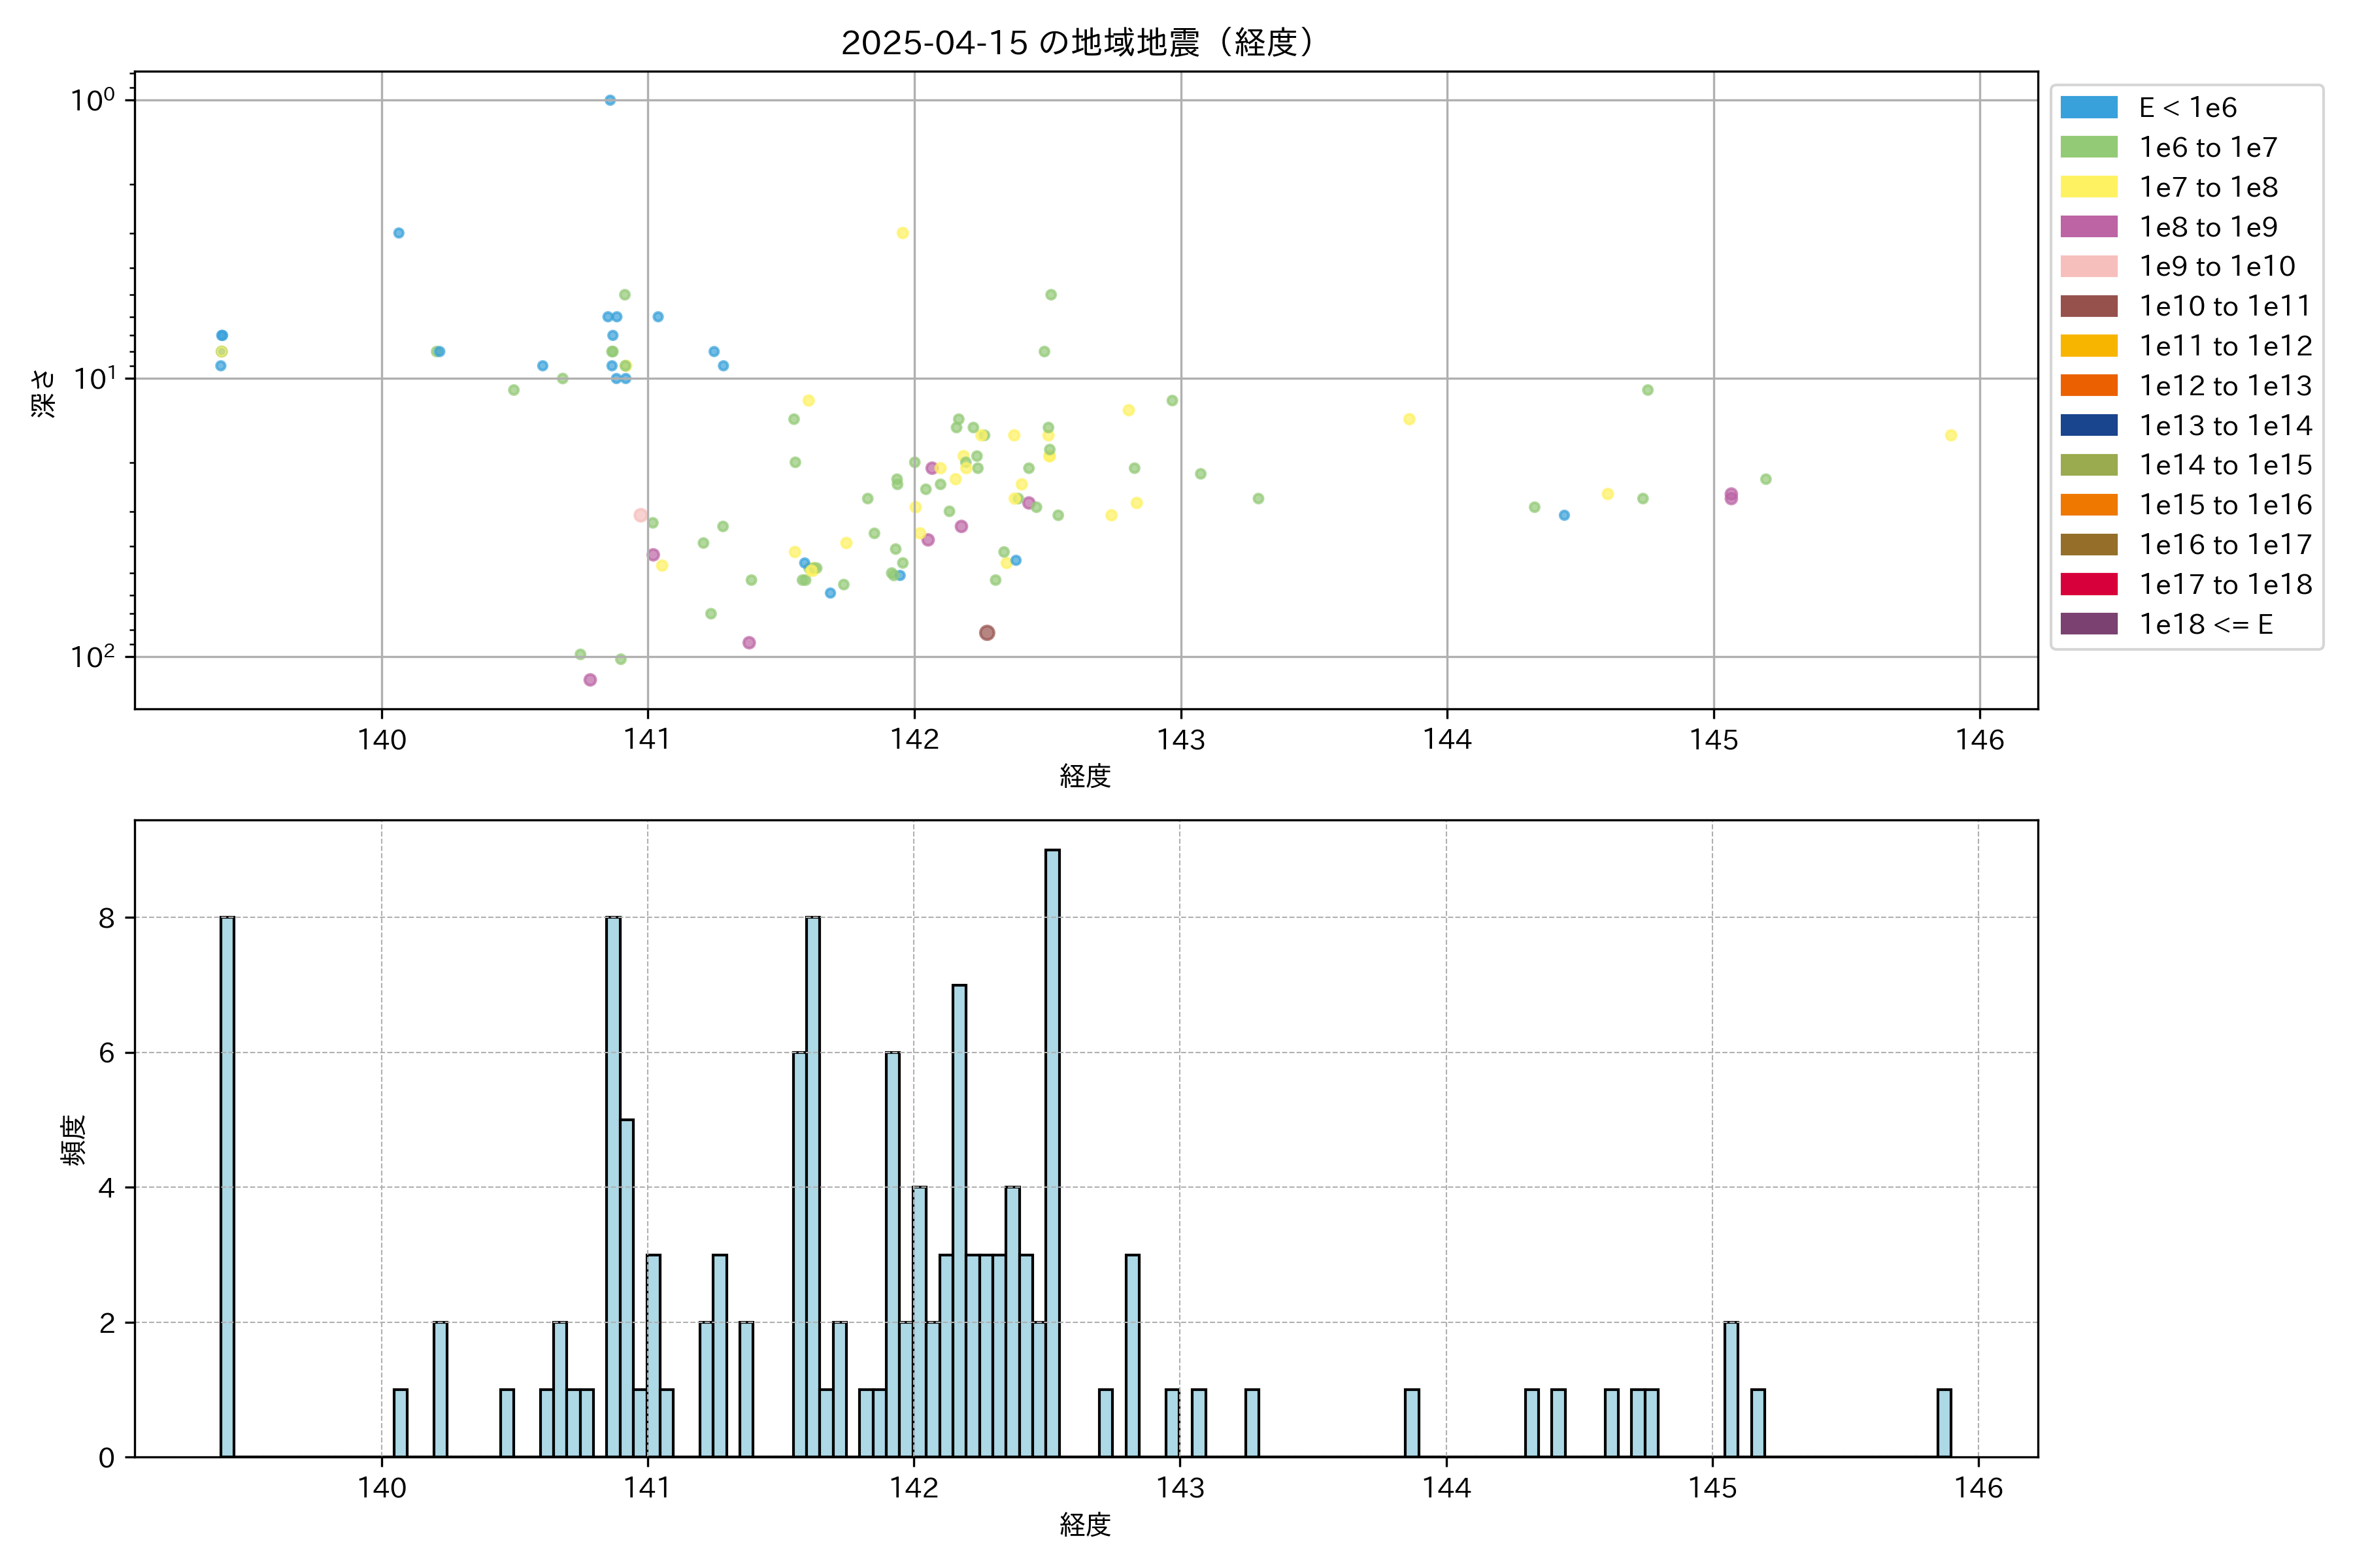Click the crimson 1e17 to 1e18 swatch
This screenshot has height=1568, width=2353.
pyautogui.click(x=2089, y=584)
